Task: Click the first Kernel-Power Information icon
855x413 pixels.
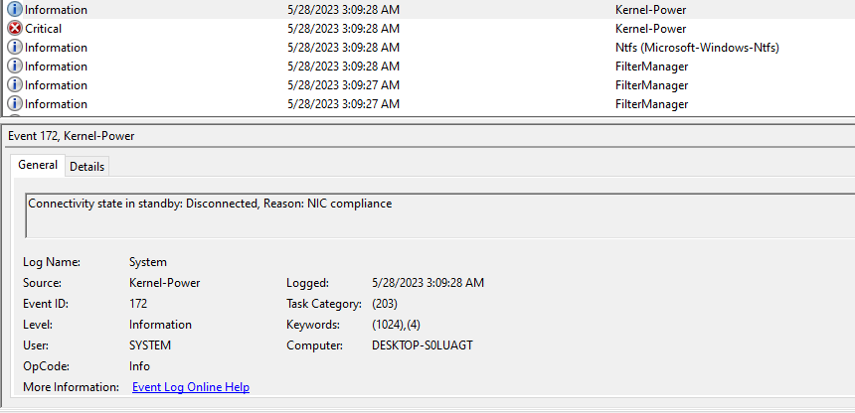Action: (15, 9)
